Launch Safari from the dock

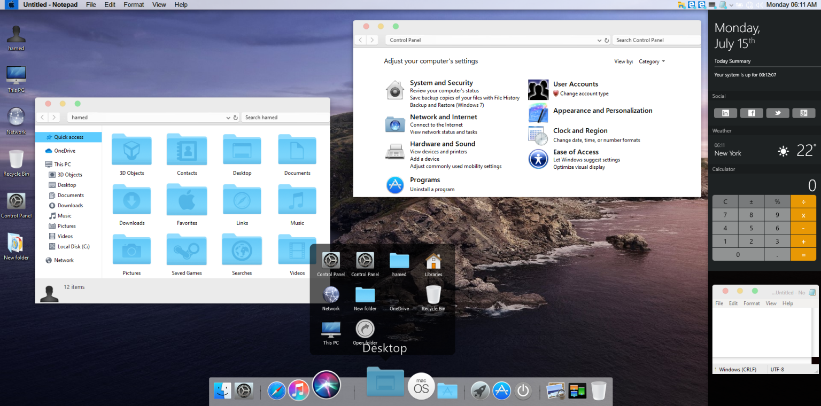[x=276, y=391]
